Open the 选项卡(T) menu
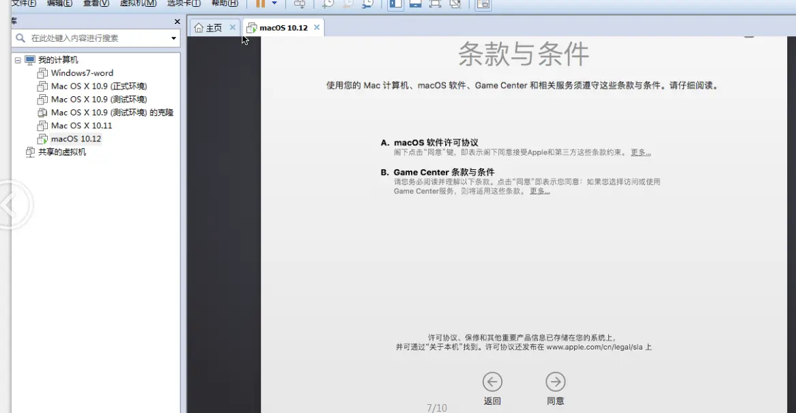796x413 pixels. coord(184,3)
